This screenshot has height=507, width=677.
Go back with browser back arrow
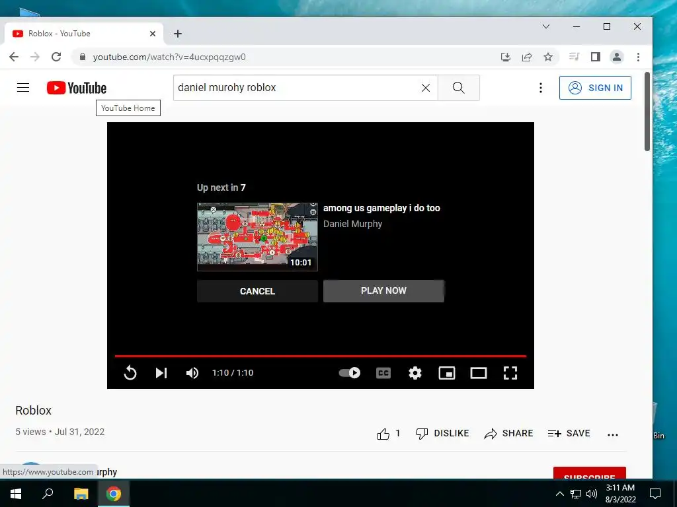[x=14, y=57]
